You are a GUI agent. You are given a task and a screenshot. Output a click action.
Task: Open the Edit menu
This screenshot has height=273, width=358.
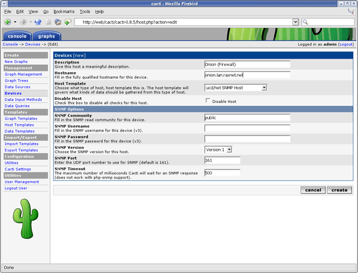(x=20, y=12)
